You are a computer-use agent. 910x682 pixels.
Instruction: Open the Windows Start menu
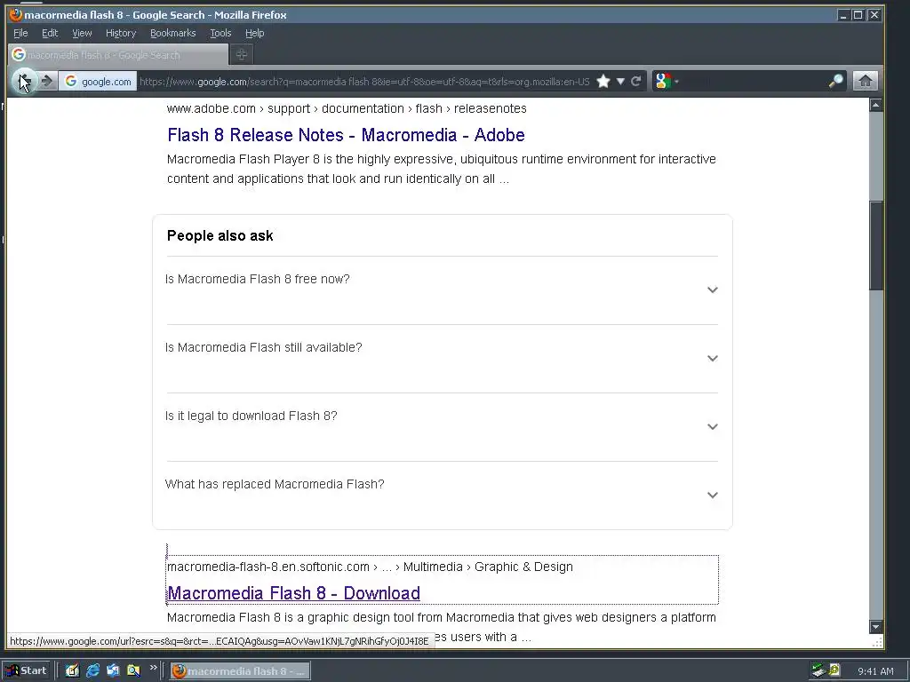pyautogui.click(x=27, y=670)
